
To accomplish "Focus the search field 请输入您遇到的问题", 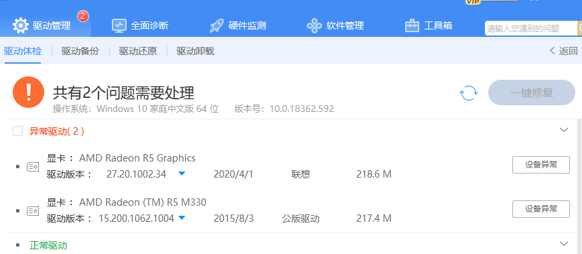I will tap(531, 28).
